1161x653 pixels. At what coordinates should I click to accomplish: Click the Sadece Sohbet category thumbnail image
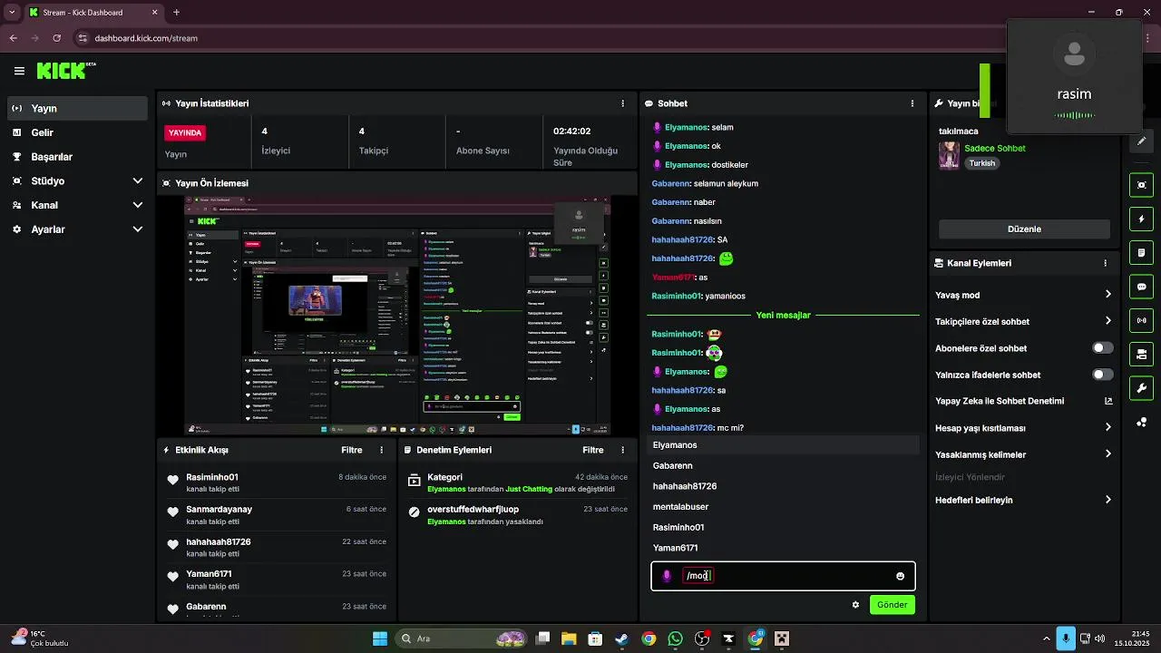[x=949, y=155]
